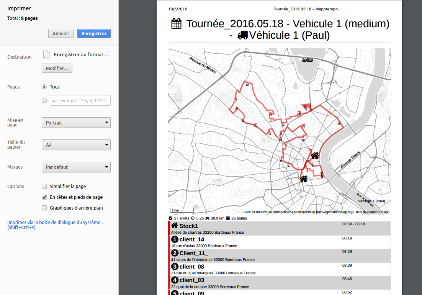Enable Simplifier la page checkbox

tap(44, 186)
